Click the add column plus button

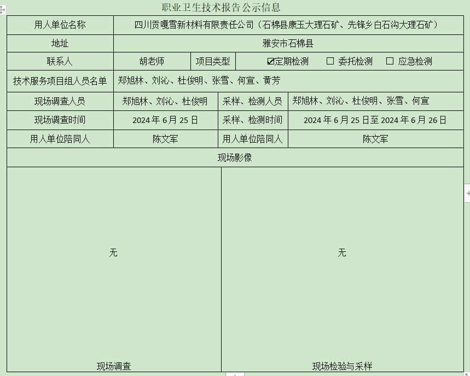point(467,193)
